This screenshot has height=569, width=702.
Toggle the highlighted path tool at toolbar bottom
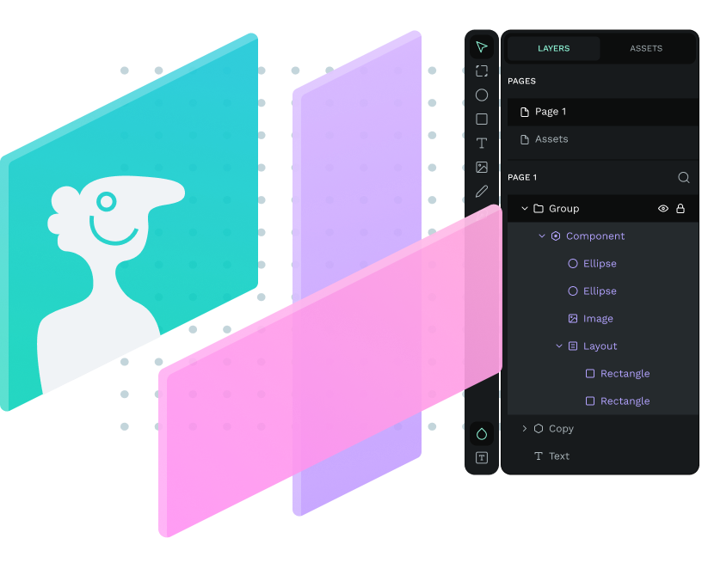point(482,433)
